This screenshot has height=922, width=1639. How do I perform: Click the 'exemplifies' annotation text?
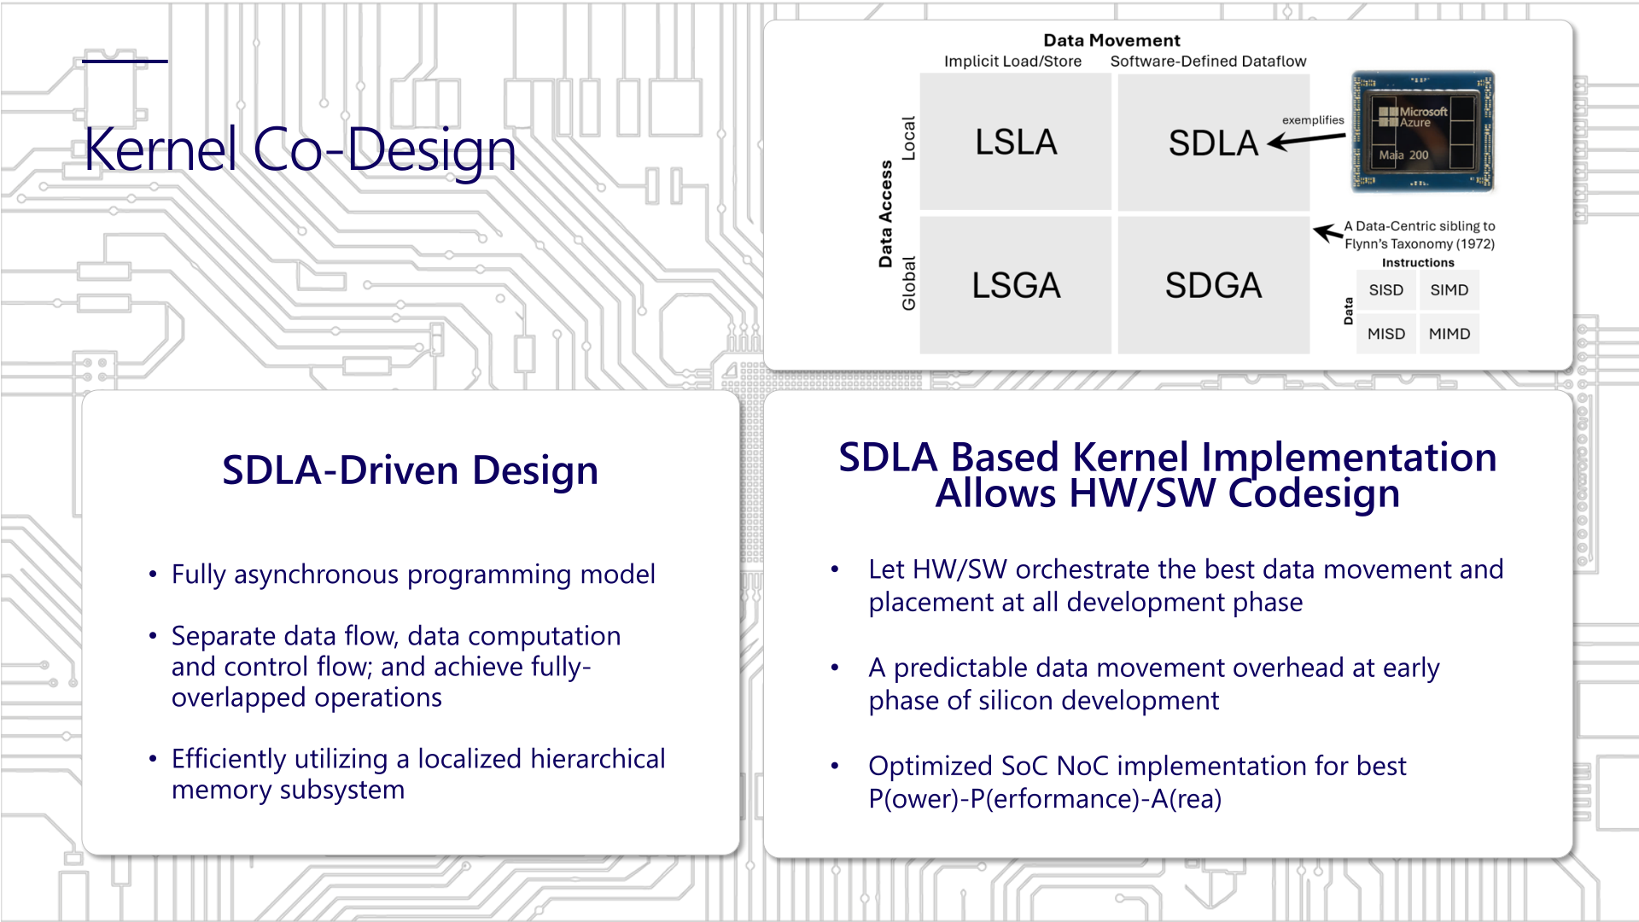coord(1313,120)
